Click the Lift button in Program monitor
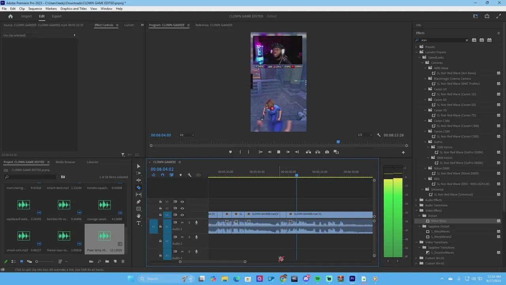The image size is (506, 285). pos(308,152)
